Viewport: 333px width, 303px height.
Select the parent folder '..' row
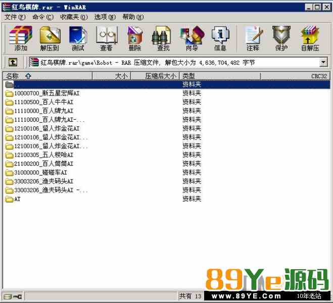click(x=167, y=85)
